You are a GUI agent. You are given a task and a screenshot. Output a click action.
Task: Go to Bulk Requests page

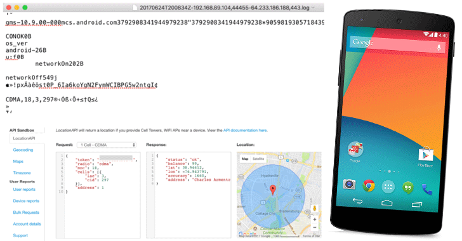26,212
